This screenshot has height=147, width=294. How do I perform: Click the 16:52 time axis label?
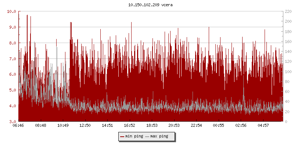[130, 125]
